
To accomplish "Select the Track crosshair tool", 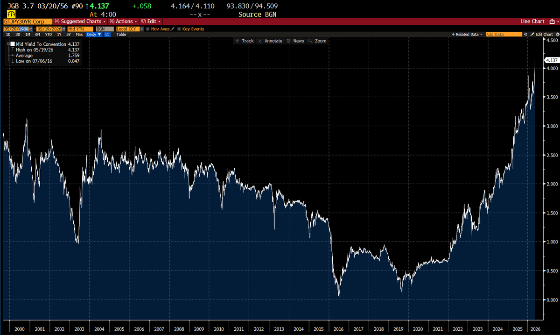I will click(x=245, y=41).
